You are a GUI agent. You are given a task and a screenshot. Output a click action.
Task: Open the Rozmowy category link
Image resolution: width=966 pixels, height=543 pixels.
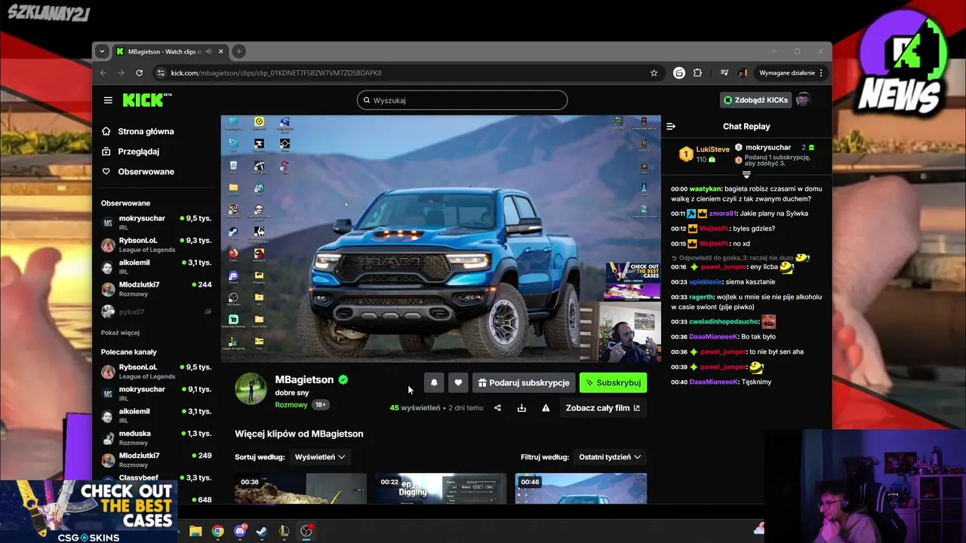coord(291,405)
